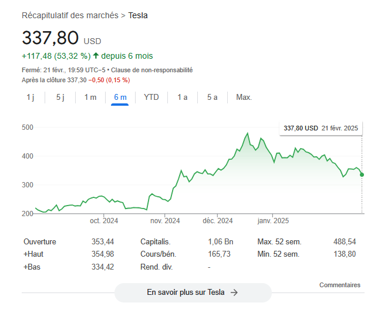The height and width of the screenshot is (316, 381).
Task: Select the 1 j time range tab
Action: (x=31, y=98)
